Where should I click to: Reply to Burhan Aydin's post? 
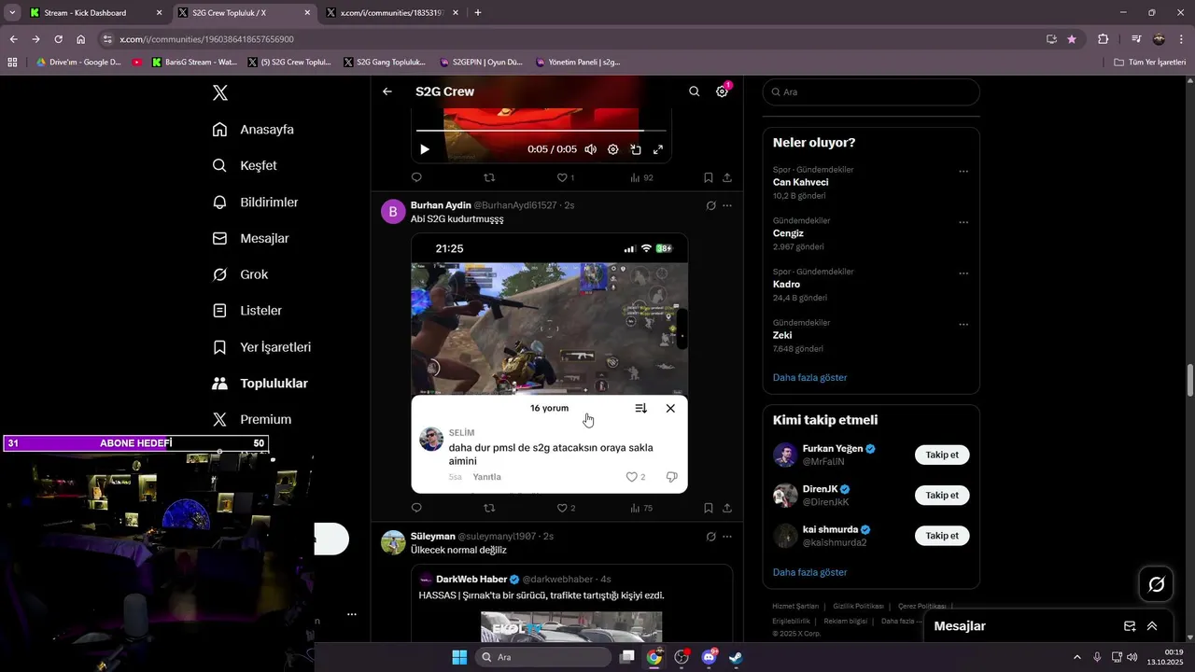coord(416,508)
